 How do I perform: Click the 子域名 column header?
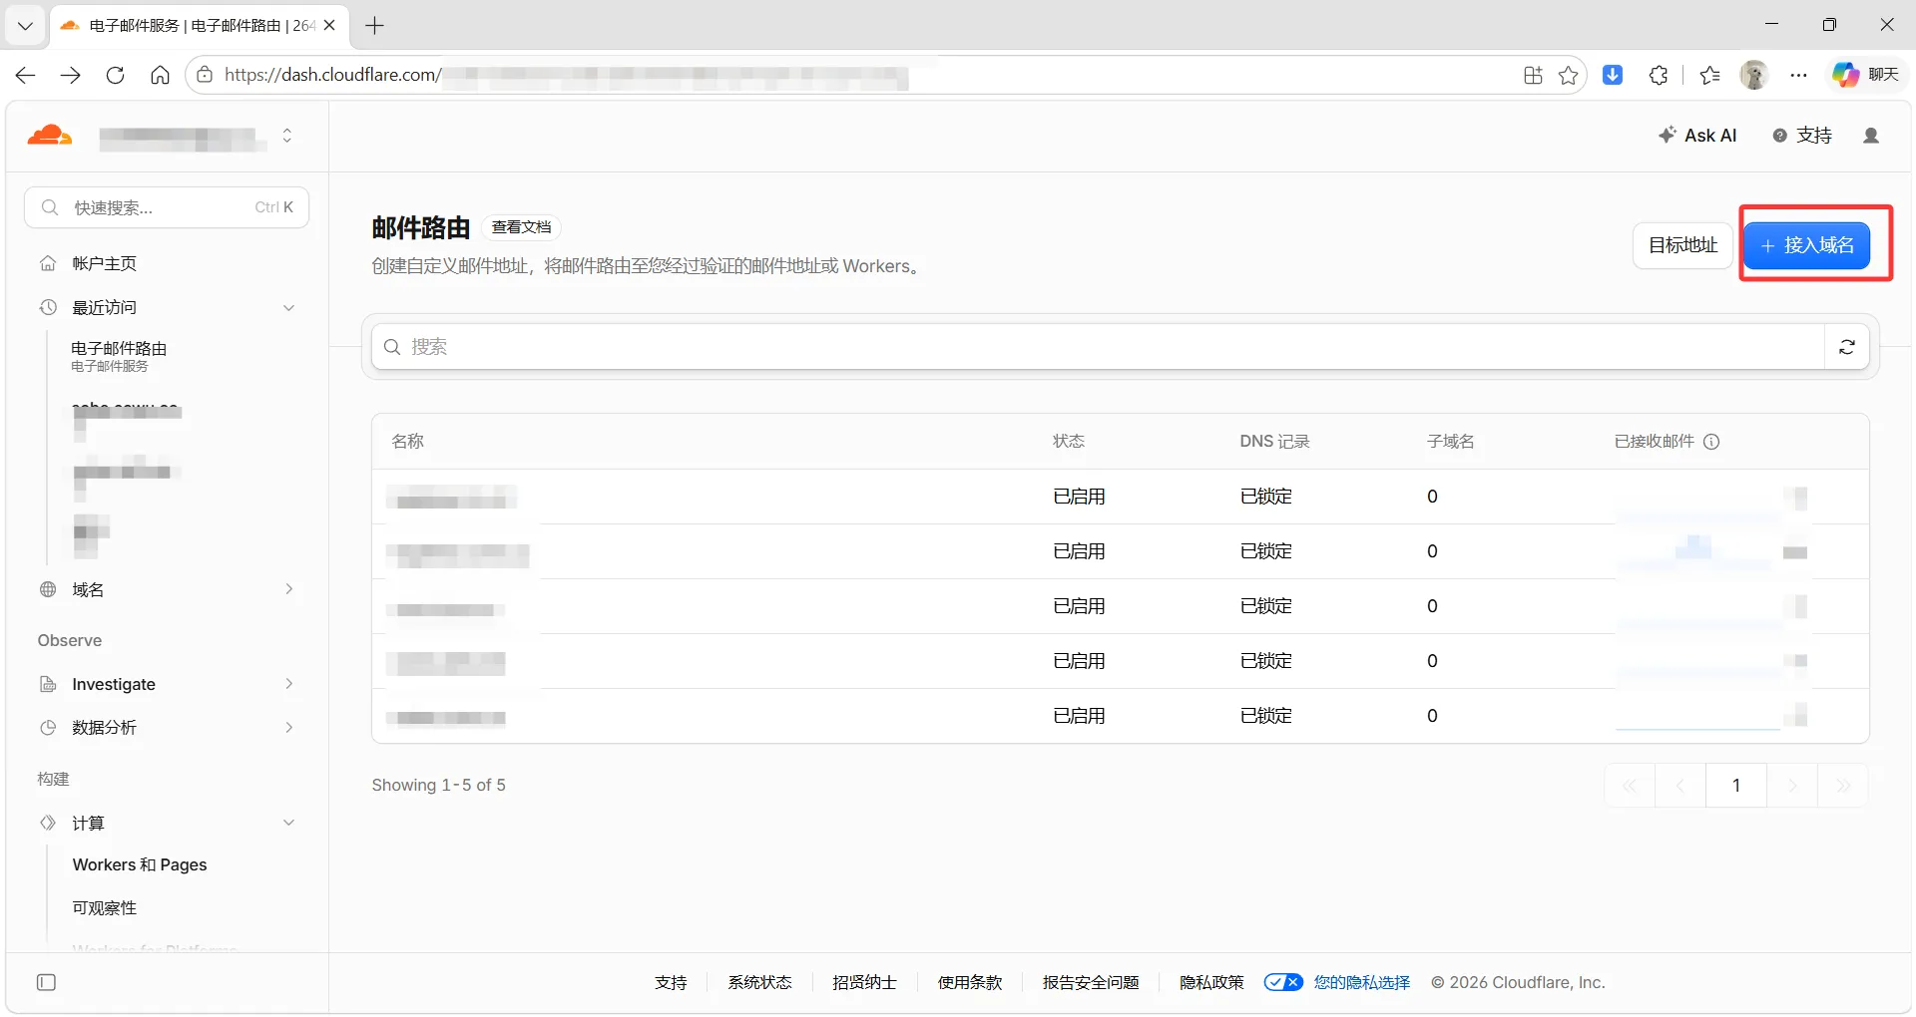[1451, 442]
